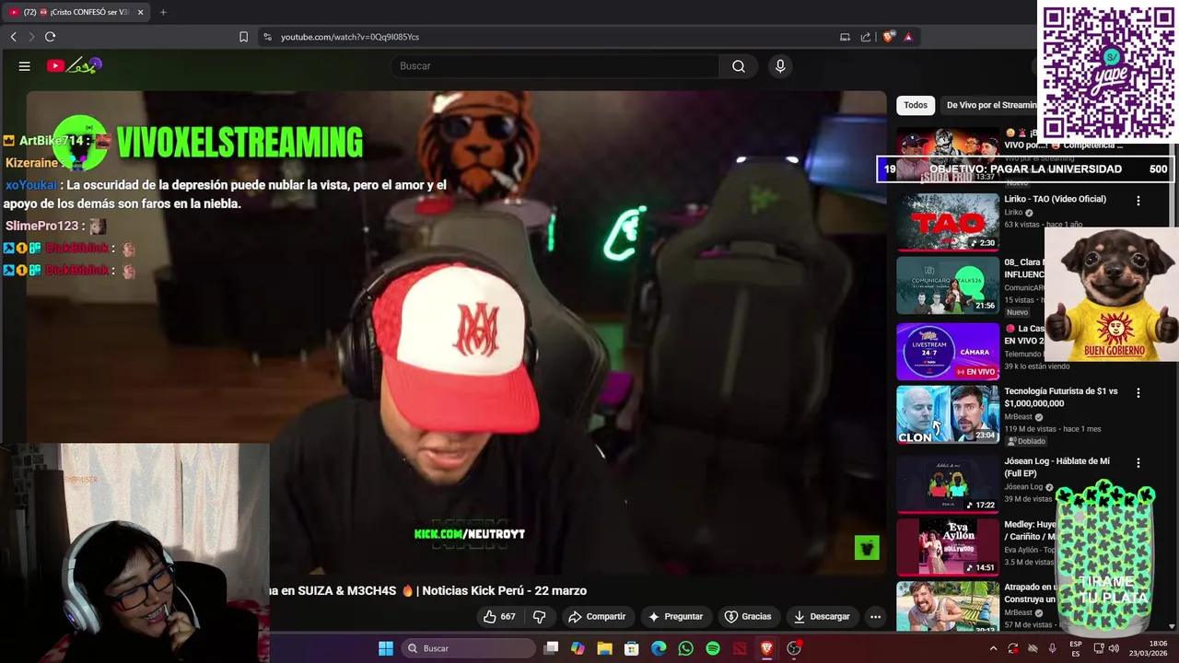The image size is (1179, 663).
Task: Open Microsoft Store from taskbar
Action: point(632,648)
